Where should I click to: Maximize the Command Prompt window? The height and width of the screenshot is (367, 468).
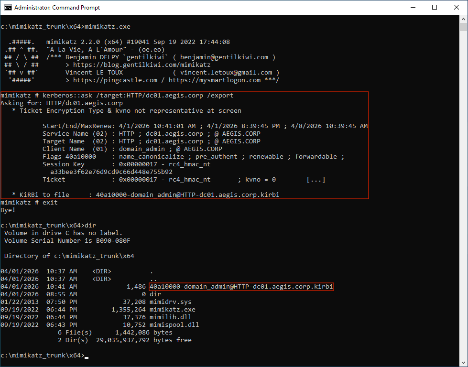coord(435,8)
